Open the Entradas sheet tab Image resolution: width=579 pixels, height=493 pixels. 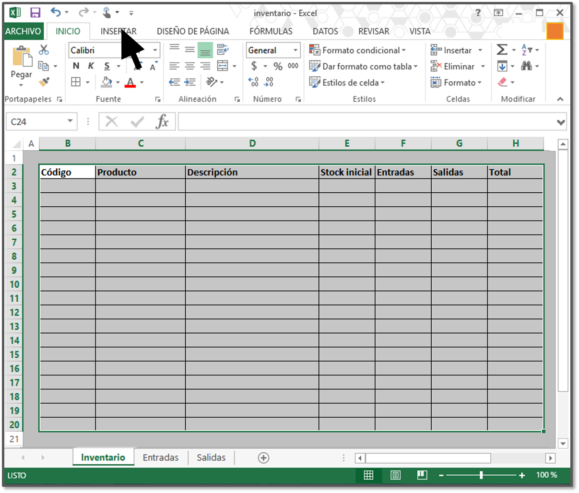tap(161, 457)
